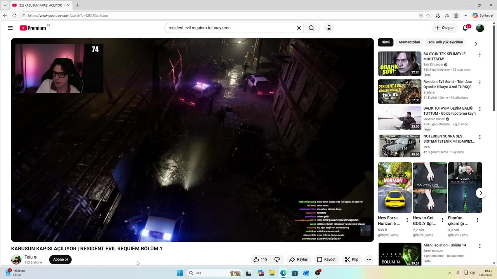Open NOTERDEN SONRA SES SİSTEMİ thumbnail
Image resolution: width=497 pixels, height=279 pixels.
pos(400,146)
